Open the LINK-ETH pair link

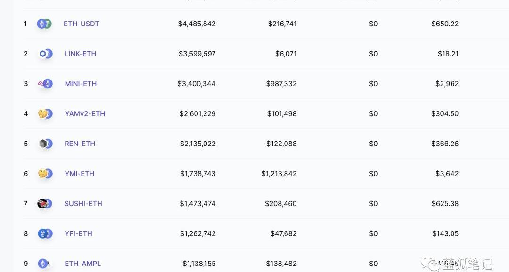tap(81, 54)
